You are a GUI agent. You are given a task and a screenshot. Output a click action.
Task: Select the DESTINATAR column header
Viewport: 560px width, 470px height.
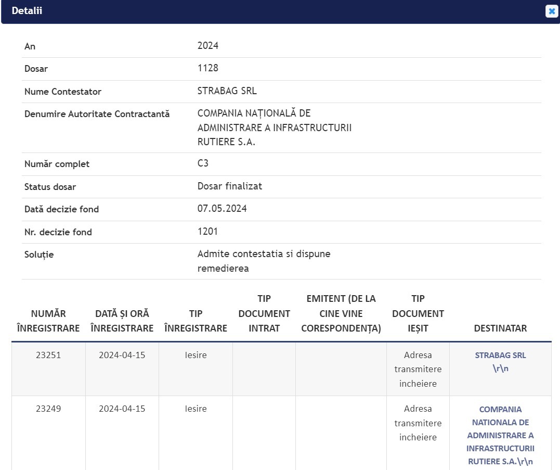coord(500,328)
